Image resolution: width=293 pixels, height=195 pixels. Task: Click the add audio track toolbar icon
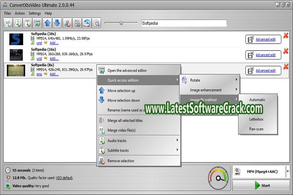tap(18, 24)
